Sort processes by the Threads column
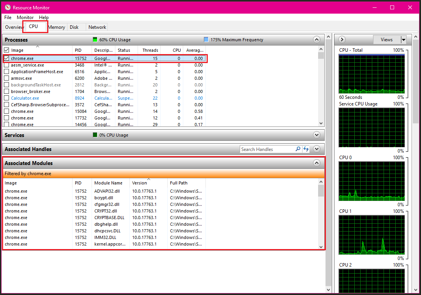 pos(149,50)
